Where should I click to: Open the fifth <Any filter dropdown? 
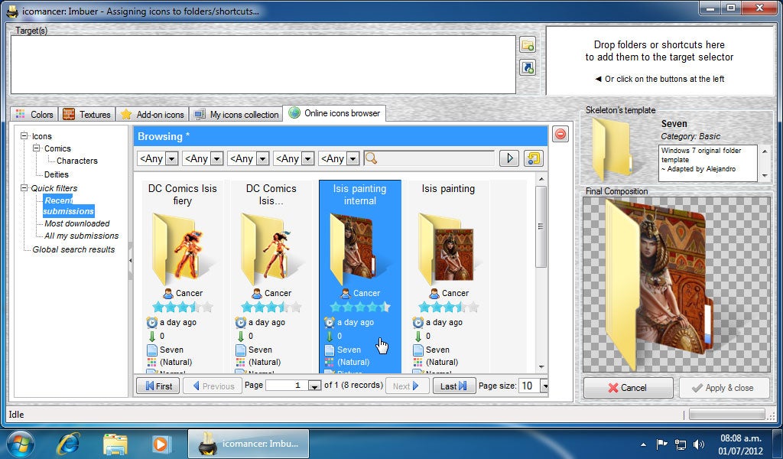[353, 159]
